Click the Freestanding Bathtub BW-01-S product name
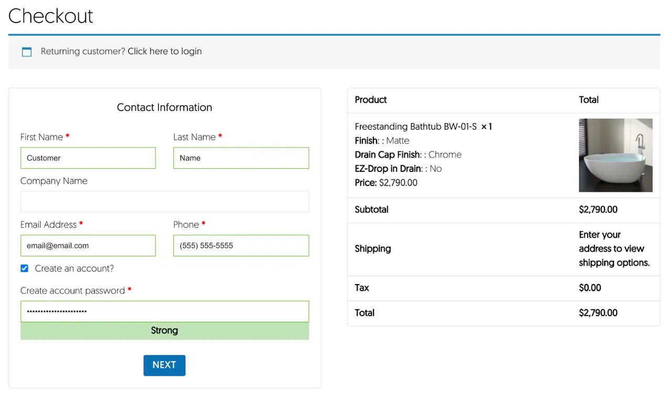This screenshot has width=668, height=393. (x=415, y=127)
